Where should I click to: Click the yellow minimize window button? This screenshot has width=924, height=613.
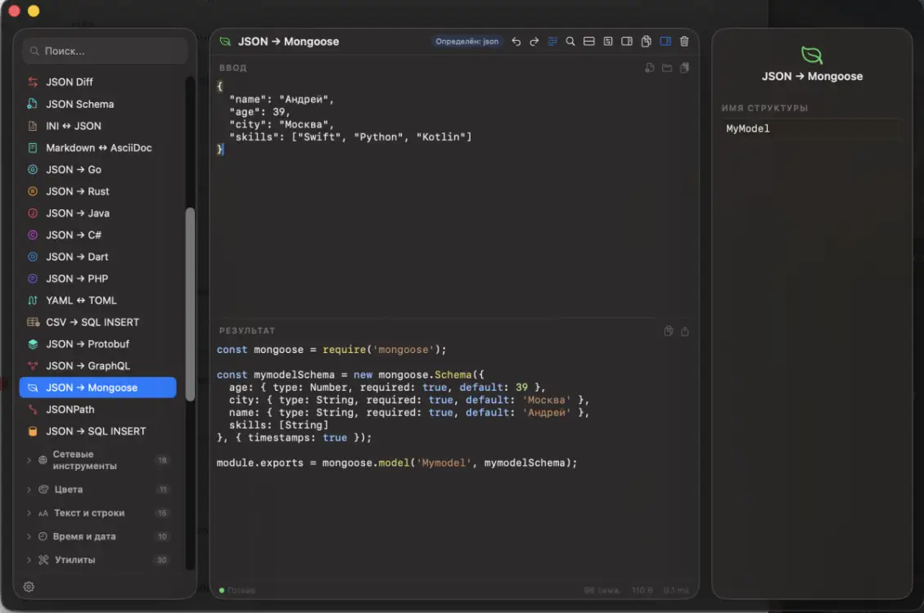[34, 11]
